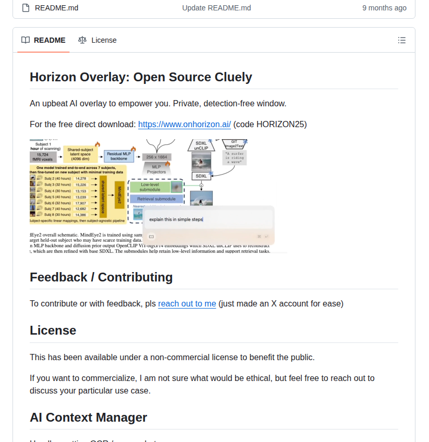Click the screenshot icon in the overlay bar
Screen dimensions: 429x442
click(x=151, y=237)
